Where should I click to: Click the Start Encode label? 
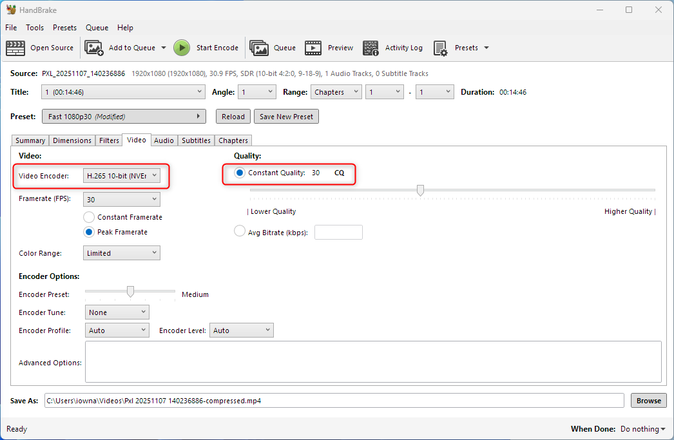pyautogui.click(x=217, y=48)
